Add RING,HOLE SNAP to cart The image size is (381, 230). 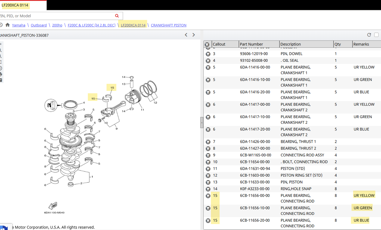pos(208,189)
